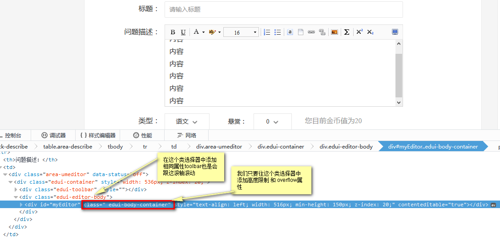Insert an unordered bullet list
This screenshot has height=237, width=500.
pyautogui.click(x=278, y=32)
